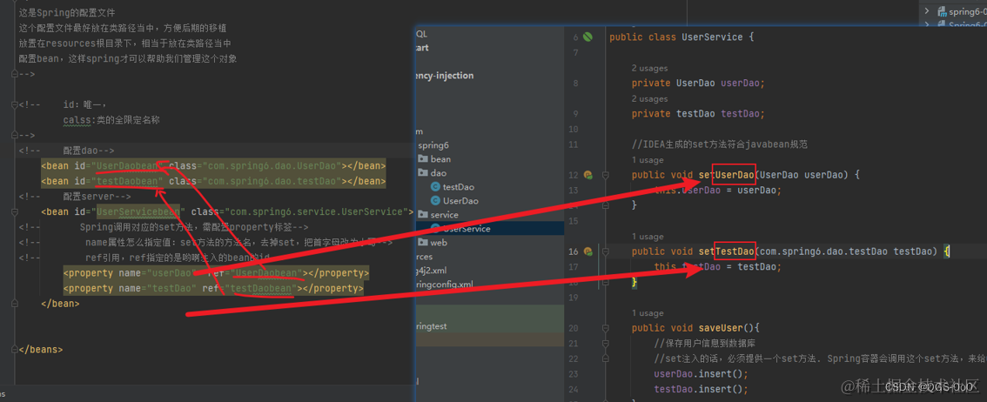Click the '2 usages' hint above testDao field
Image resolution: width=987 pixels, height=402 pixels.
pyautogui.click(x=649, y=99)
